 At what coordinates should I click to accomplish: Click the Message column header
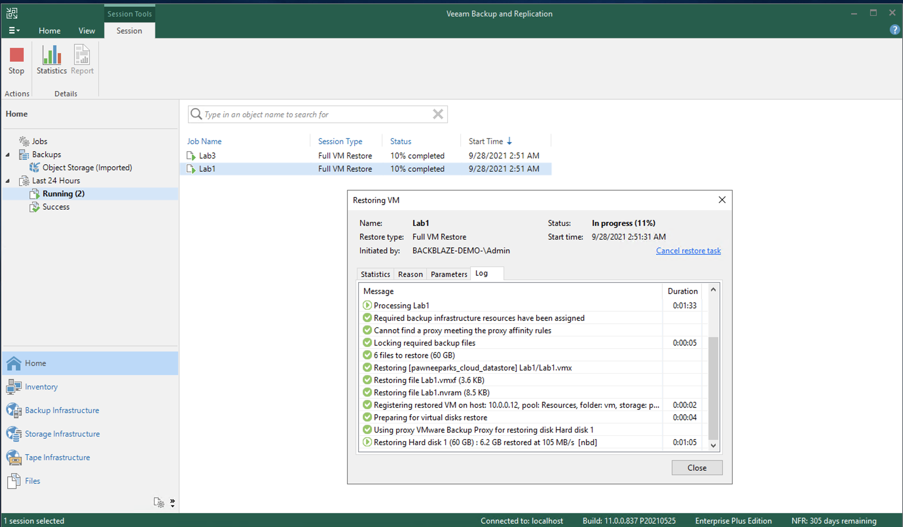[x=511, y=291]
